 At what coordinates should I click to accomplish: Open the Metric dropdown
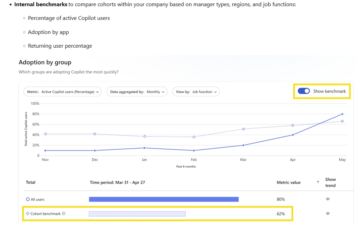point(63,92)
